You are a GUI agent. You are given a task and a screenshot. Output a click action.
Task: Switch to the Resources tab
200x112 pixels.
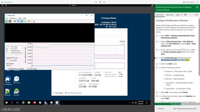click(170, 15)
